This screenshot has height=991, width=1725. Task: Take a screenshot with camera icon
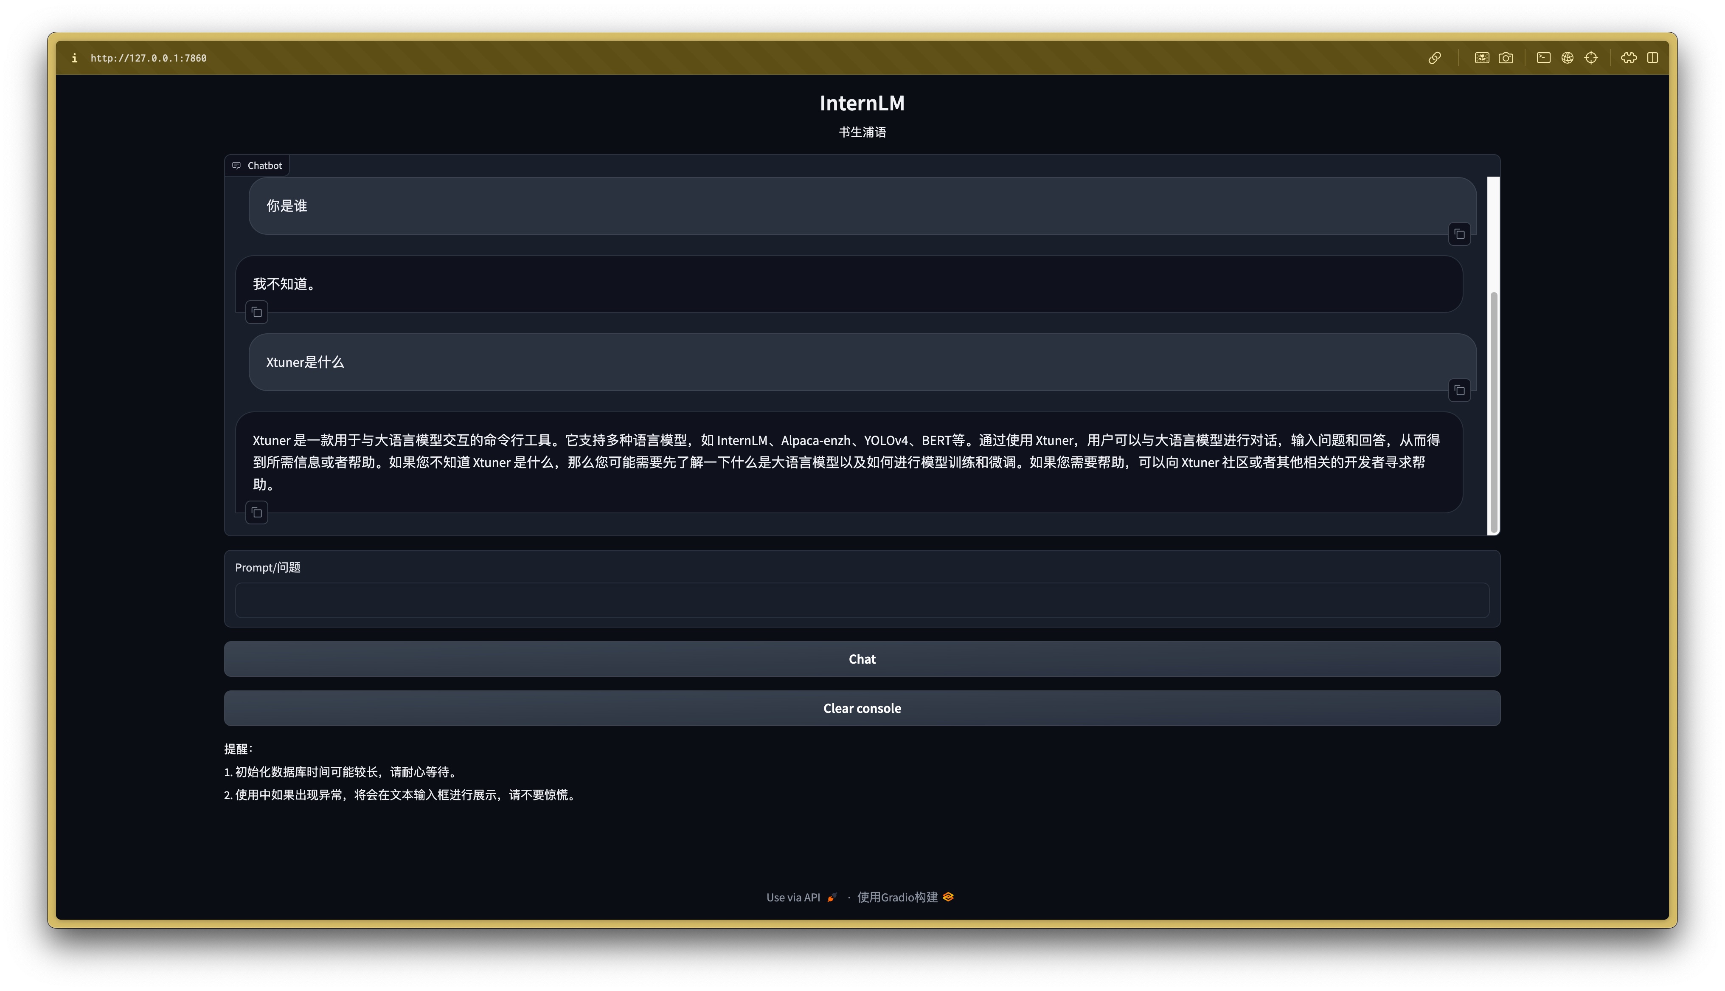(x=1506, y=58)
